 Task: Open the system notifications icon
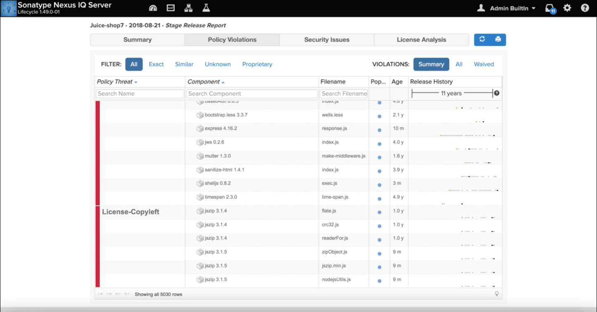pyautogui.click(x=550, y=9)
